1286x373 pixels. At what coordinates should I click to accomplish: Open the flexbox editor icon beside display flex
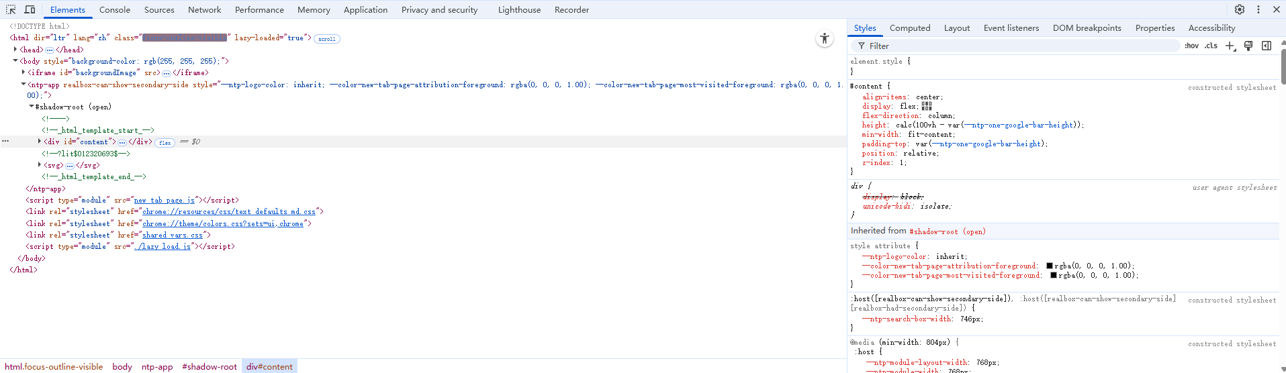tap(927, 106)
